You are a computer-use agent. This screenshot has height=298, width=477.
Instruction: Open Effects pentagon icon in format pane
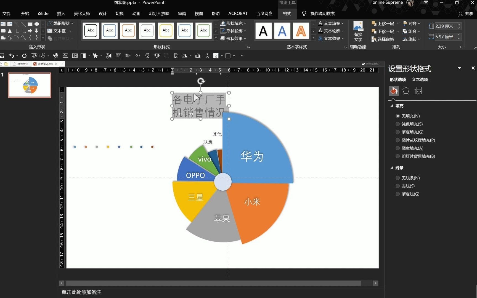(x=406, y=91)
